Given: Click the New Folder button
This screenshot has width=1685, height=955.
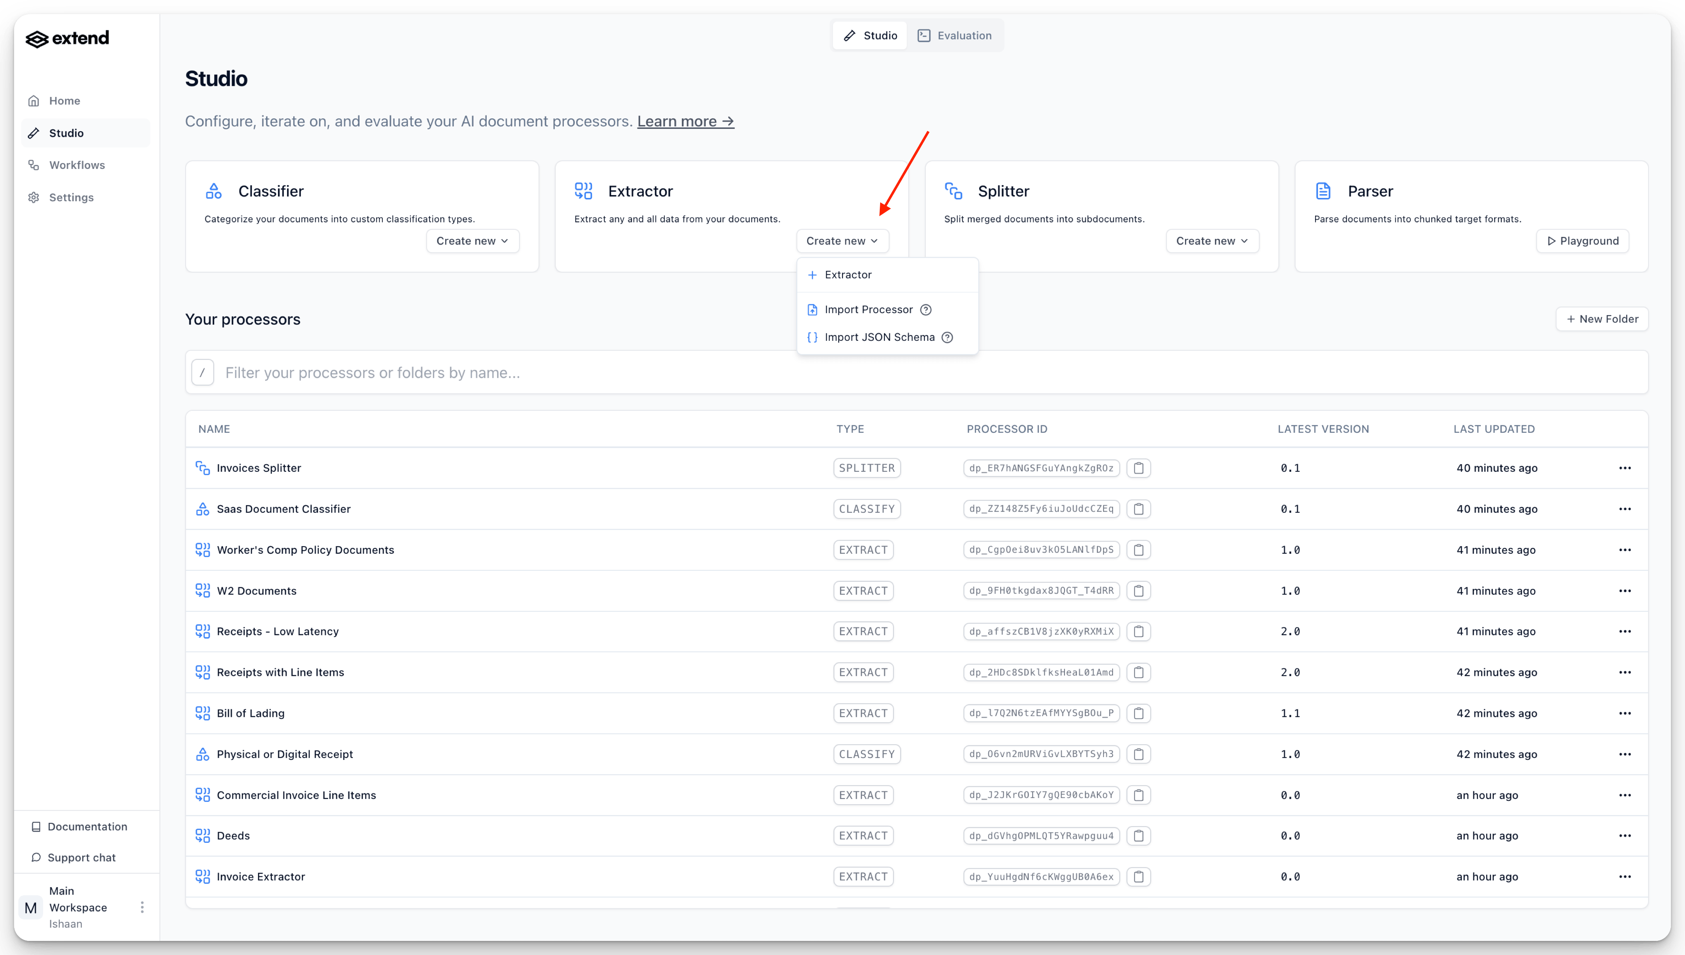Looking at the screenshot, I should [1602, 319].
